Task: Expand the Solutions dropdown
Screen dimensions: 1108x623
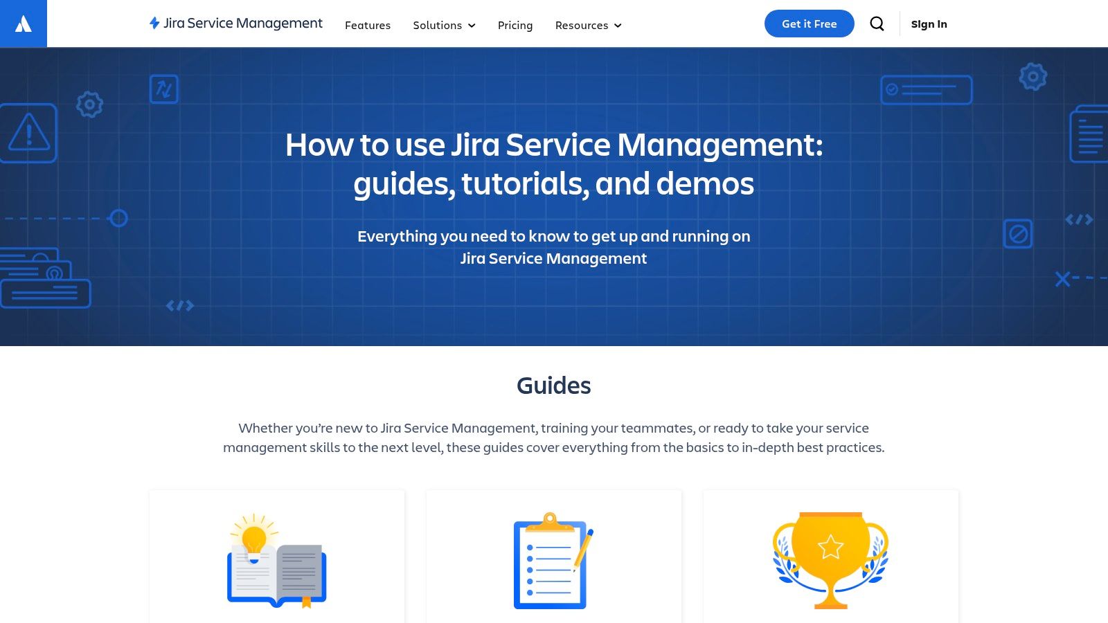Action: [444, 25]
